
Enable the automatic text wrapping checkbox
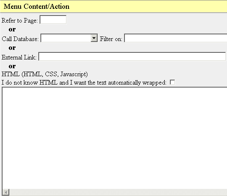(x=172, y=83)
